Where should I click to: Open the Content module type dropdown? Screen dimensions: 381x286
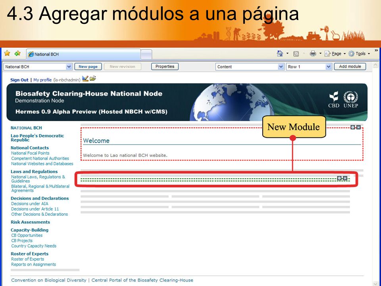click(x=250, y=67)
